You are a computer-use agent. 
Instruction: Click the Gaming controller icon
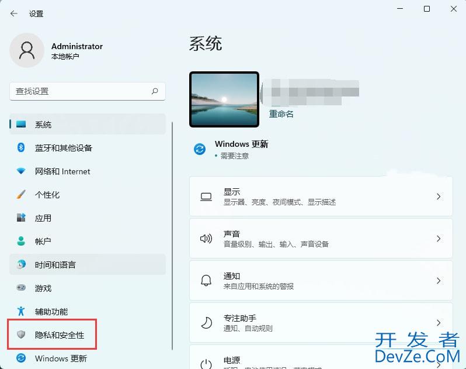pyautogui.click(x=21, y=288)
